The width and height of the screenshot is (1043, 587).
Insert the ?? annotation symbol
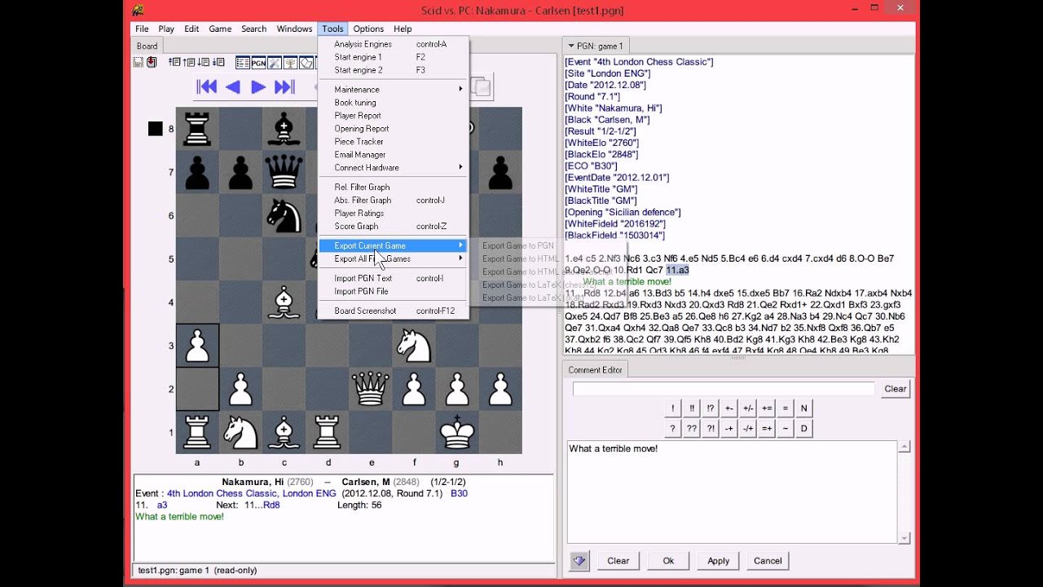(x=692, y=428)
